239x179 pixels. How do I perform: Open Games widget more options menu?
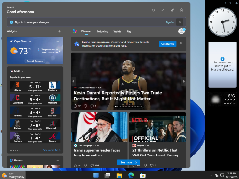tap(58, 160)
